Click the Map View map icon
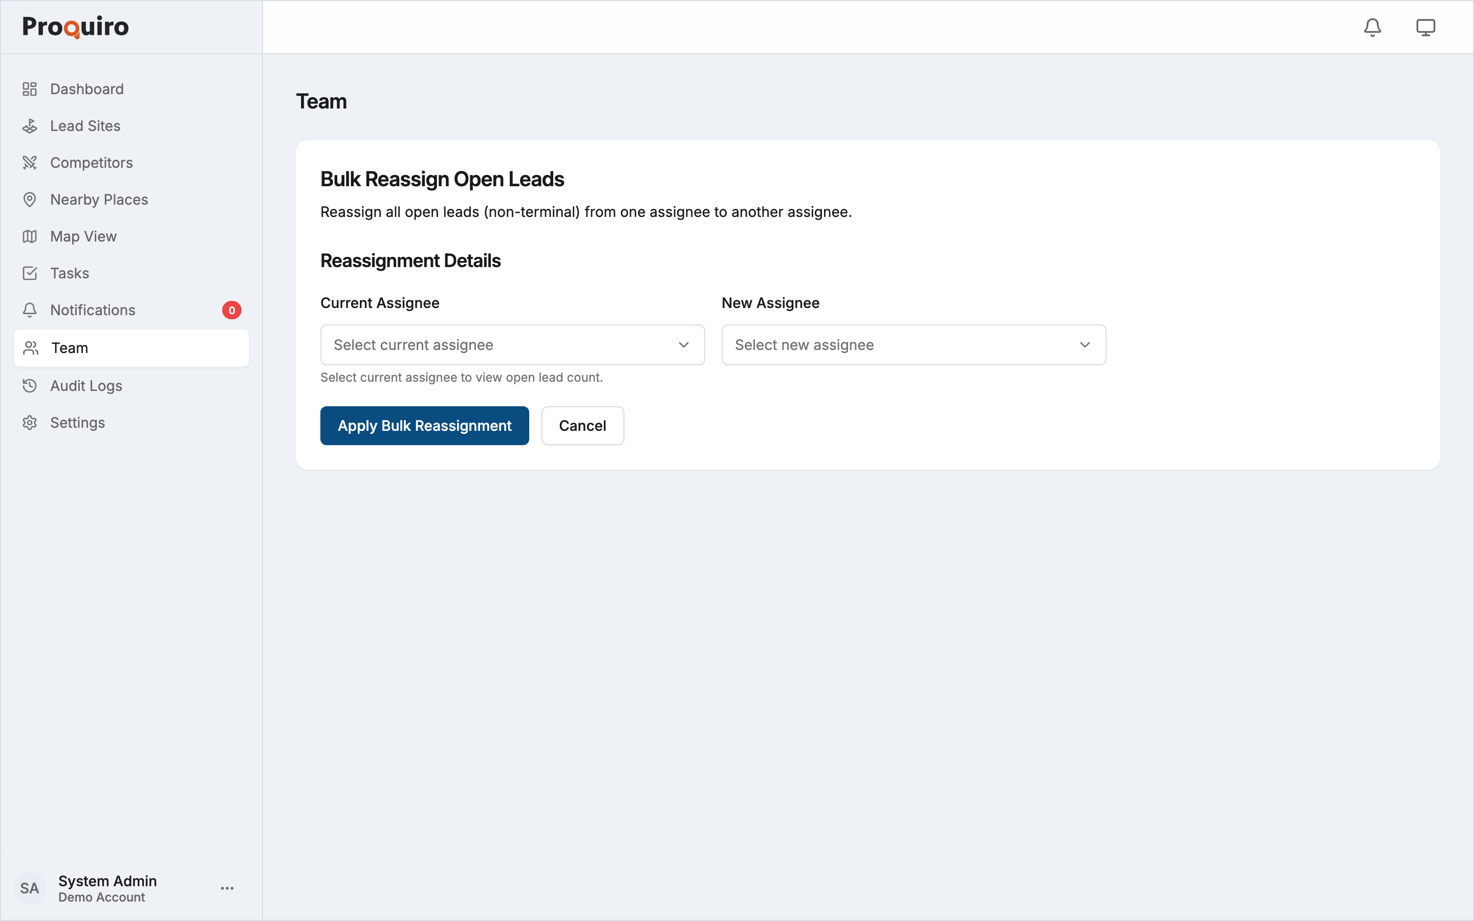This screenshot has width=1474, height=921. point(30,236)
